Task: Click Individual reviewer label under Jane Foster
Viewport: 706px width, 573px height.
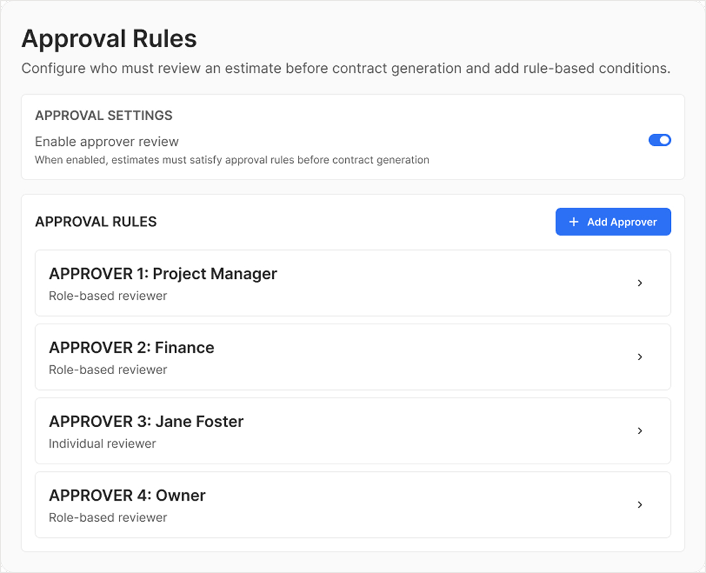Action: click(x=102, y=444)
